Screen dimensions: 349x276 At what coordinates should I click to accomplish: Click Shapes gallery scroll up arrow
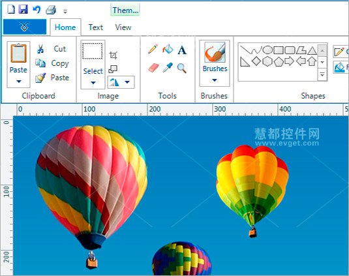[322, 51]
